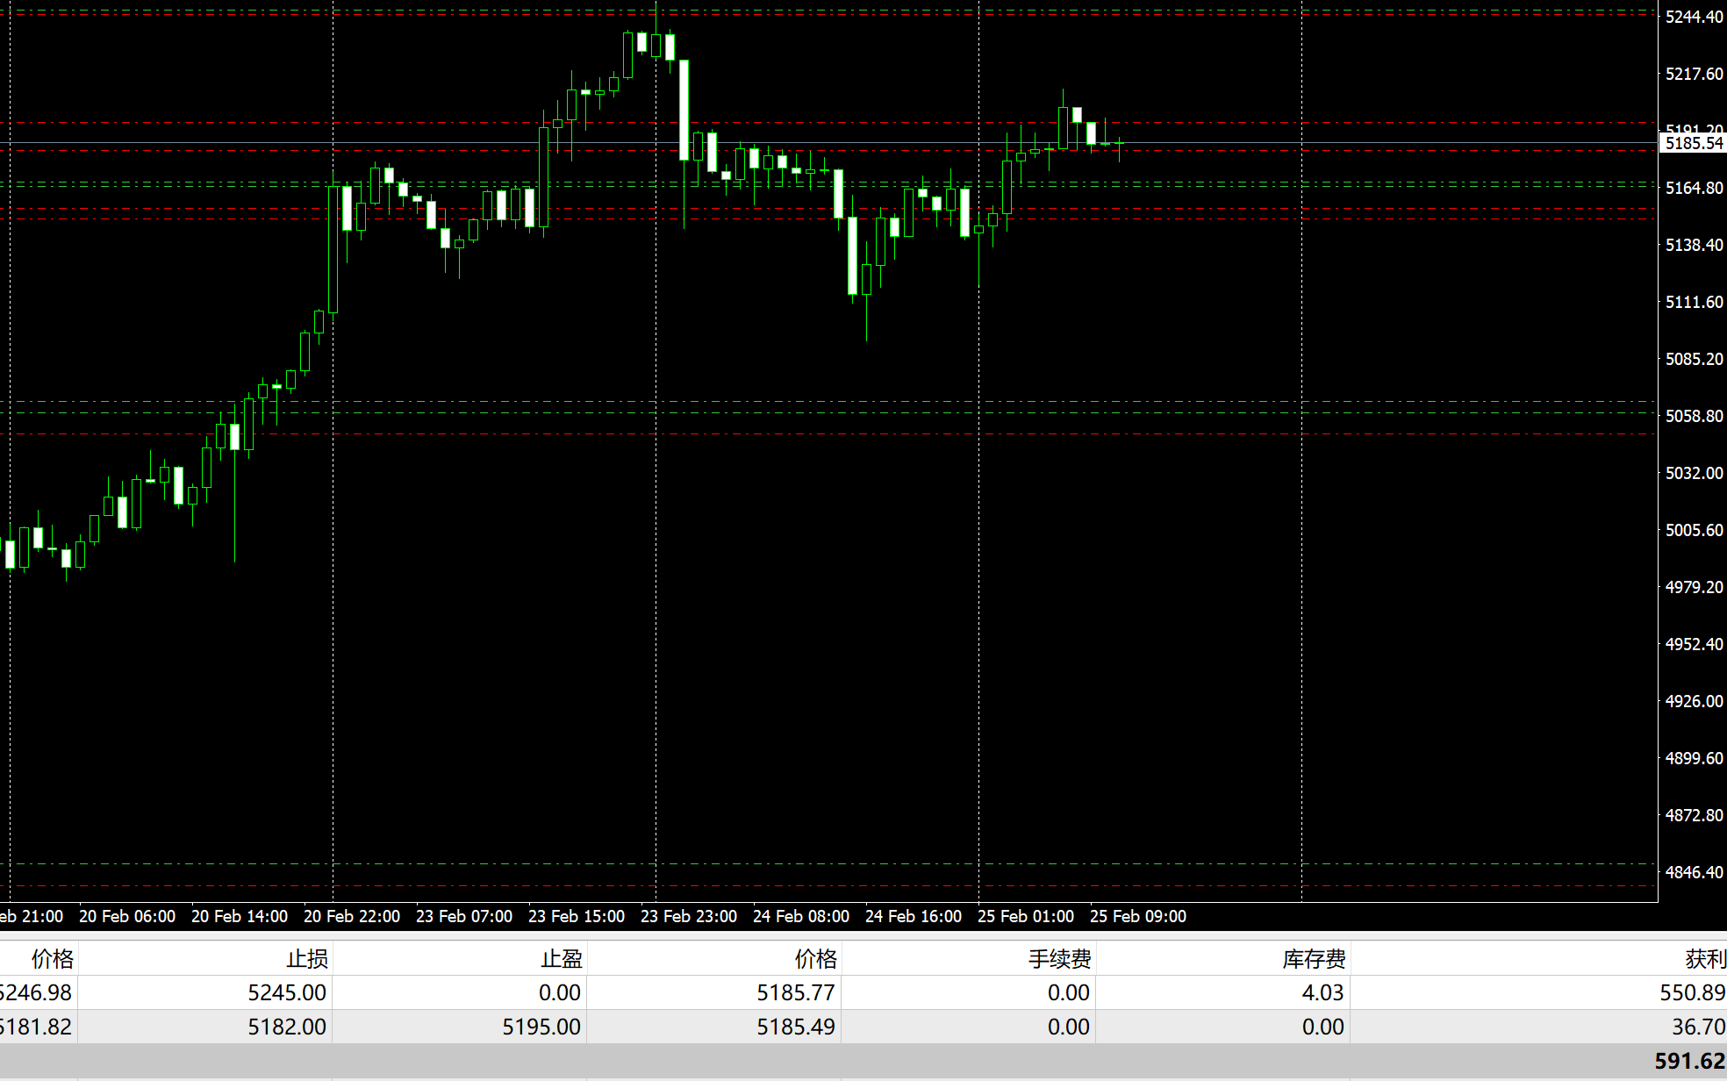Click the 23 Feb 23:00 time label
This screenshot has height=1081, width=1727.
point(689,916)
